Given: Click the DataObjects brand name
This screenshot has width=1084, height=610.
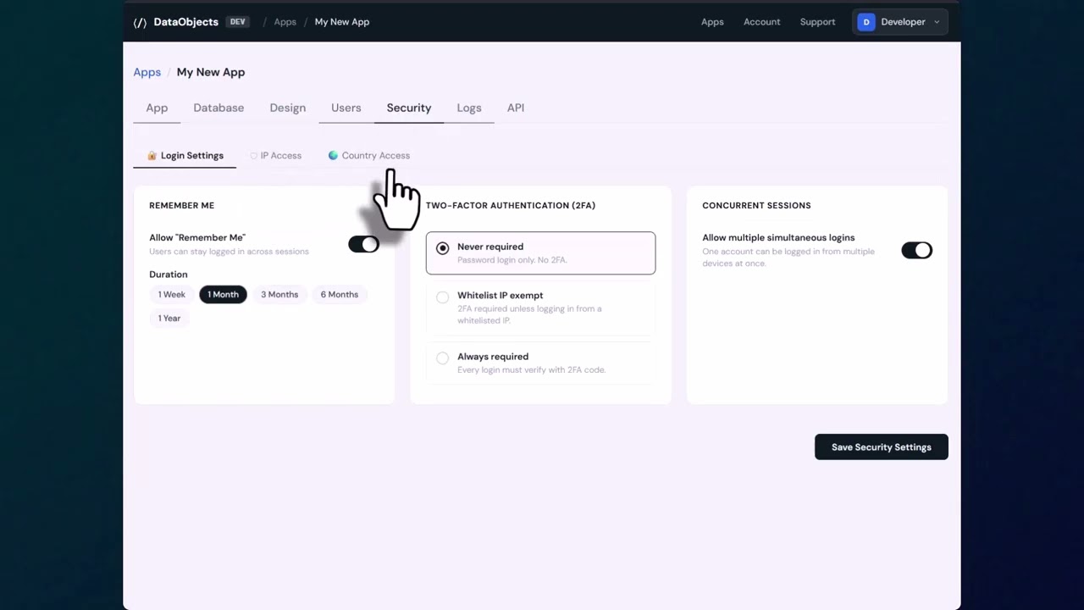Looking at the screenshot, I should tap(186, 22).
